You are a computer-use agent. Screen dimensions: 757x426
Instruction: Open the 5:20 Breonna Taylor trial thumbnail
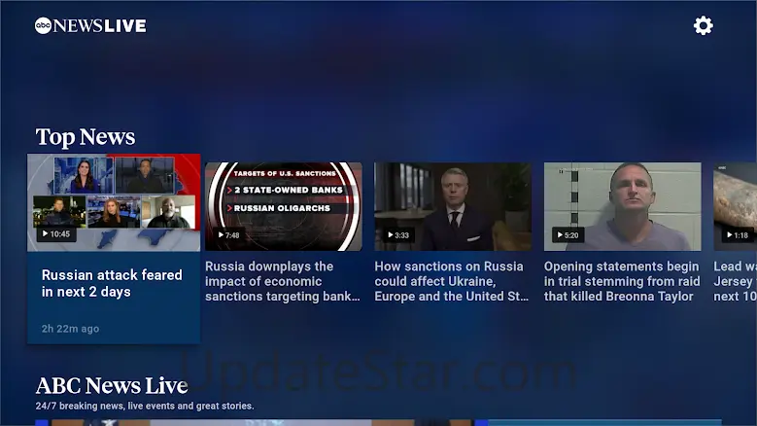[x=622, y=206]
